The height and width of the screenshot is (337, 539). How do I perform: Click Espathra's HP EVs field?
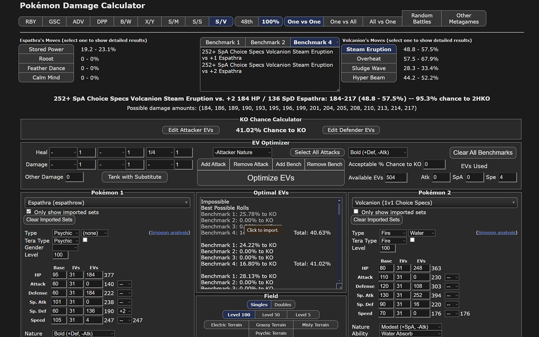tap(93, 275)
